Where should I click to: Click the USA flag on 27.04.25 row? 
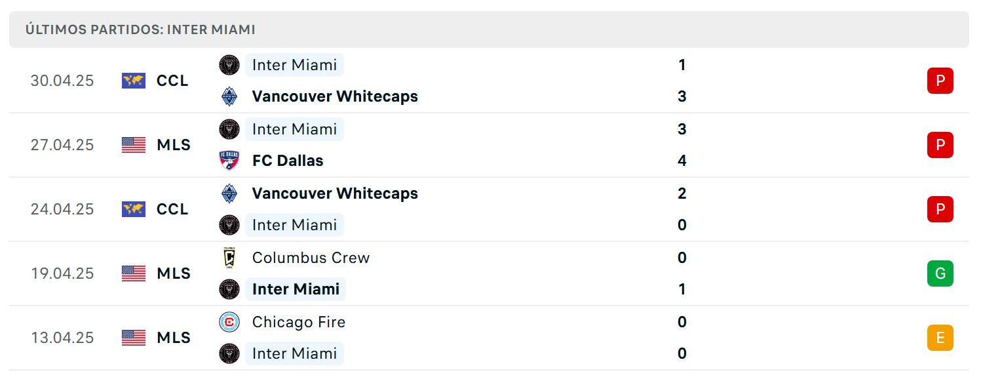(134, 145)
